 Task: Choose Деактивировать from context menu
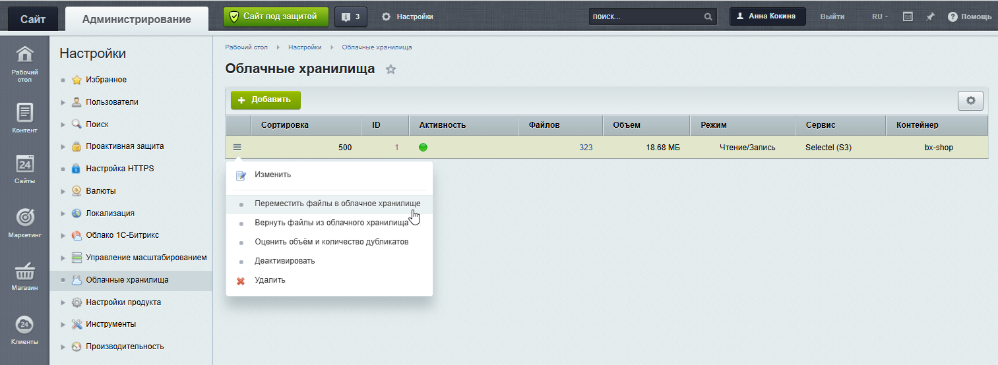click(x=284, y=261)
